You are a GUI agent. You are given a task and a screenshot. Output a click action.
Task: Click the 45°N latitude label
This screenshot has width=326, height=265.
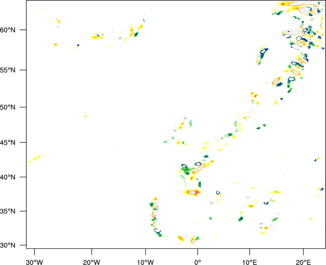(x=8, y=143)
